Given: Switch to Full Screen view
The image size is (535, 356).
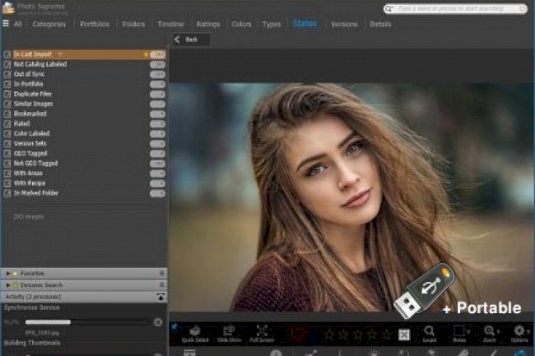Looking at the screenshot, I should (262, 334).
